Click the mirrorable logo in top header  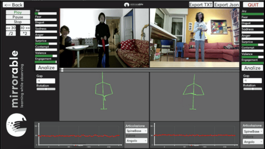tap(134, 5)
